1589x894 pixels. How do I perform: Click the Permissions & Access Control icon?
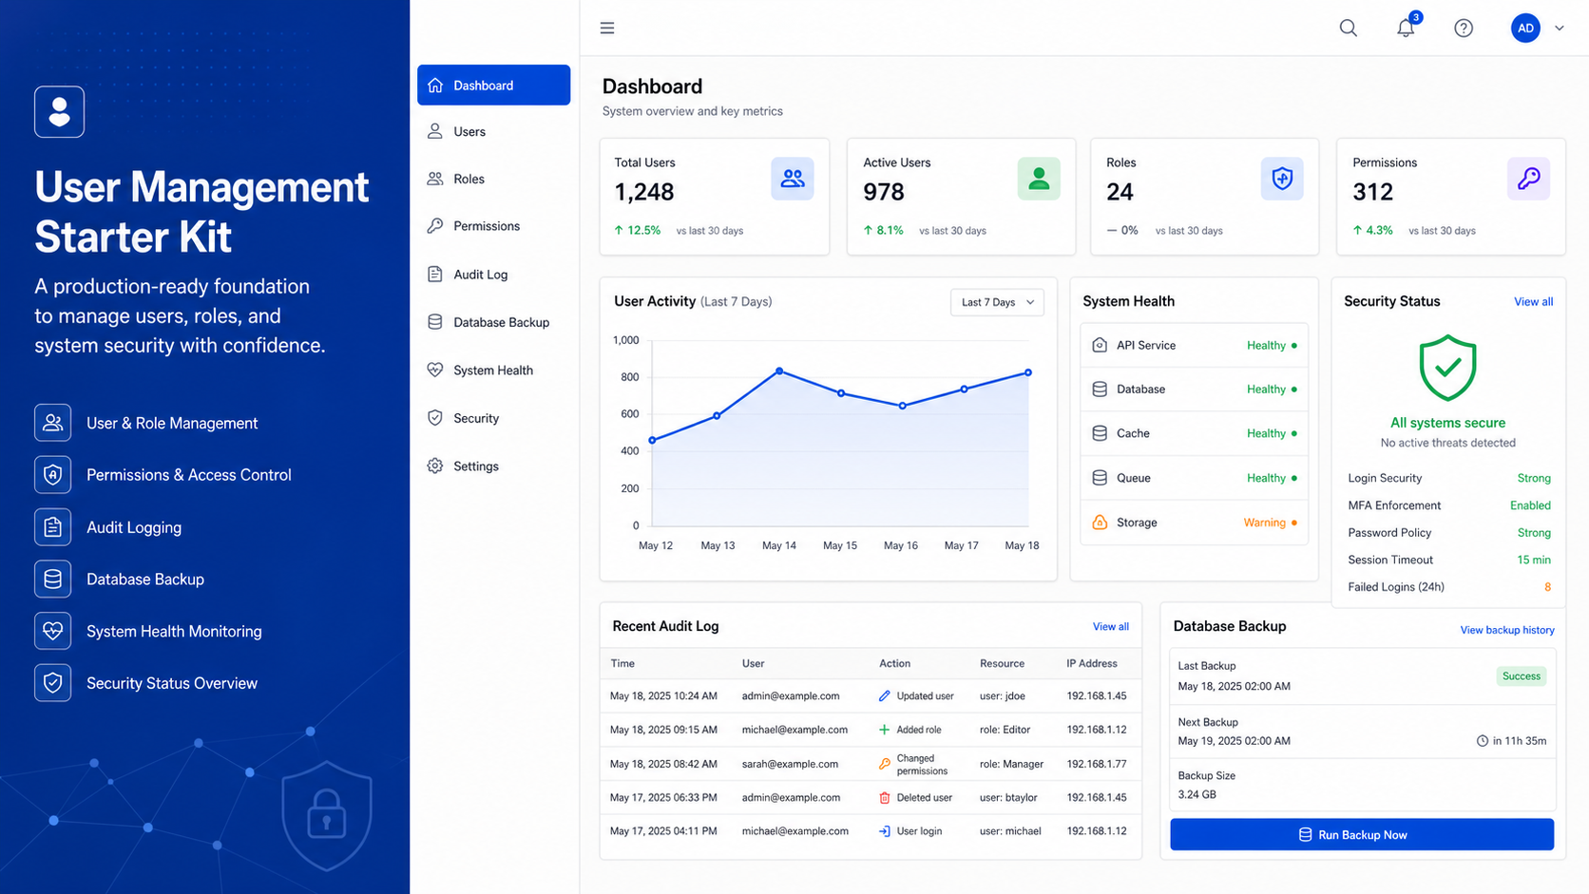click(53, 475)
